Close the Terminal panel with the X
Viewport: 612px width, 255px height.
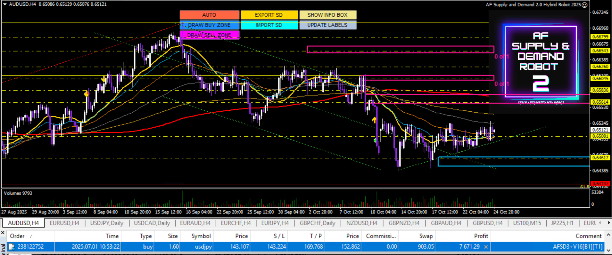(x=3, y=233)
